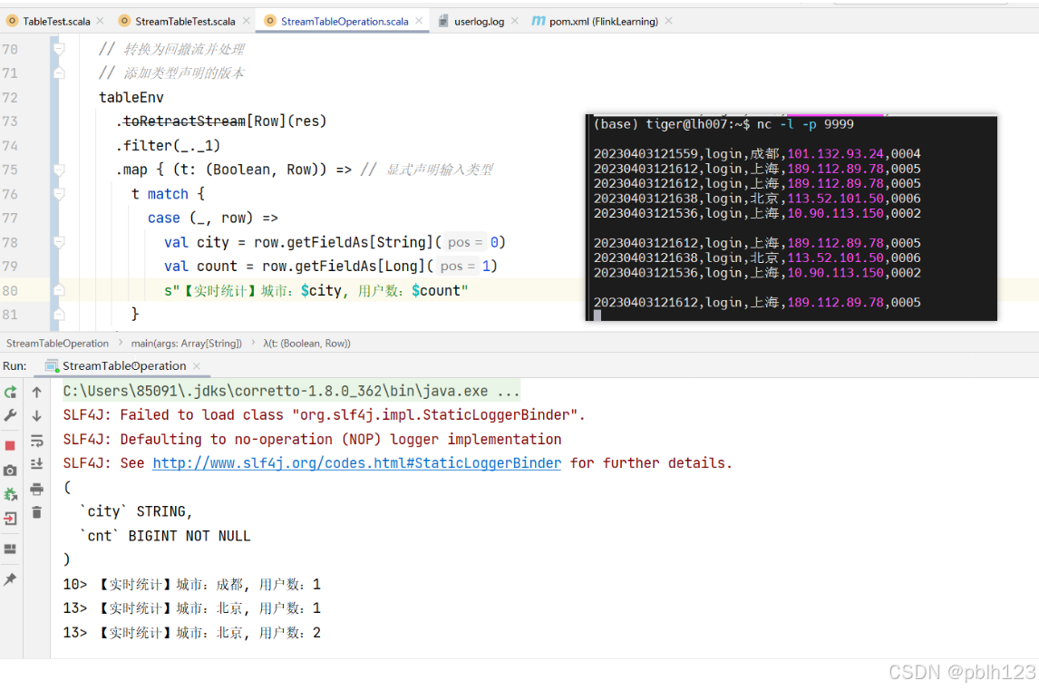This screenshot has height=690, width=1039.
Task: Click terminal line ending 10.90.113.150,0002 at bottom group
Action: pyautogui.click(x=757, y=272)
